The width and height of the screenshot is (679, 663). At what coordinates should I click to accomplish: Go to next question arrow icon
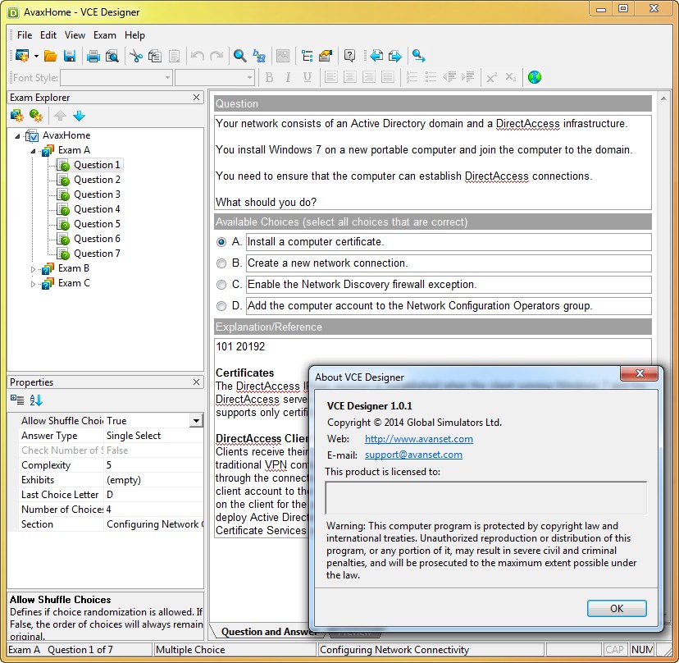395,56
